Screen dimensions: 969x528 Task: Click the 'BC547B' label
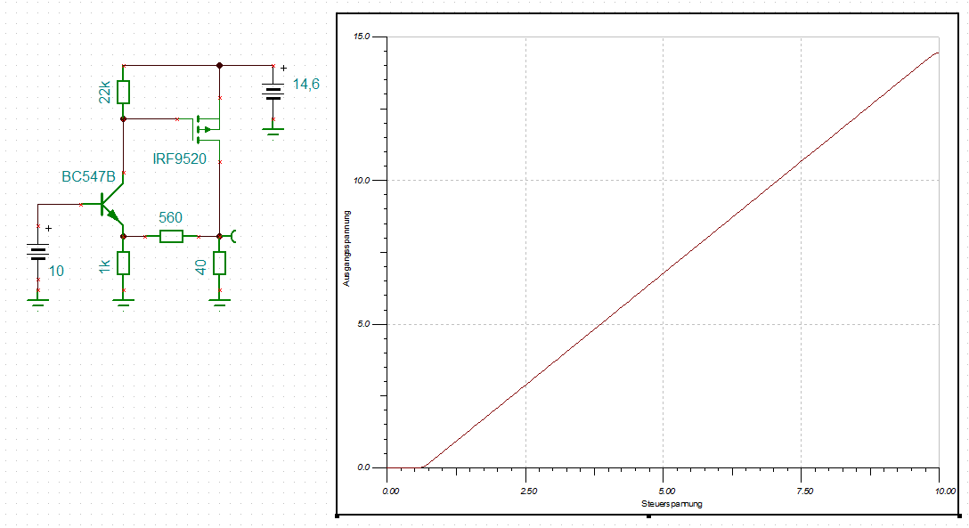point(88,176)
